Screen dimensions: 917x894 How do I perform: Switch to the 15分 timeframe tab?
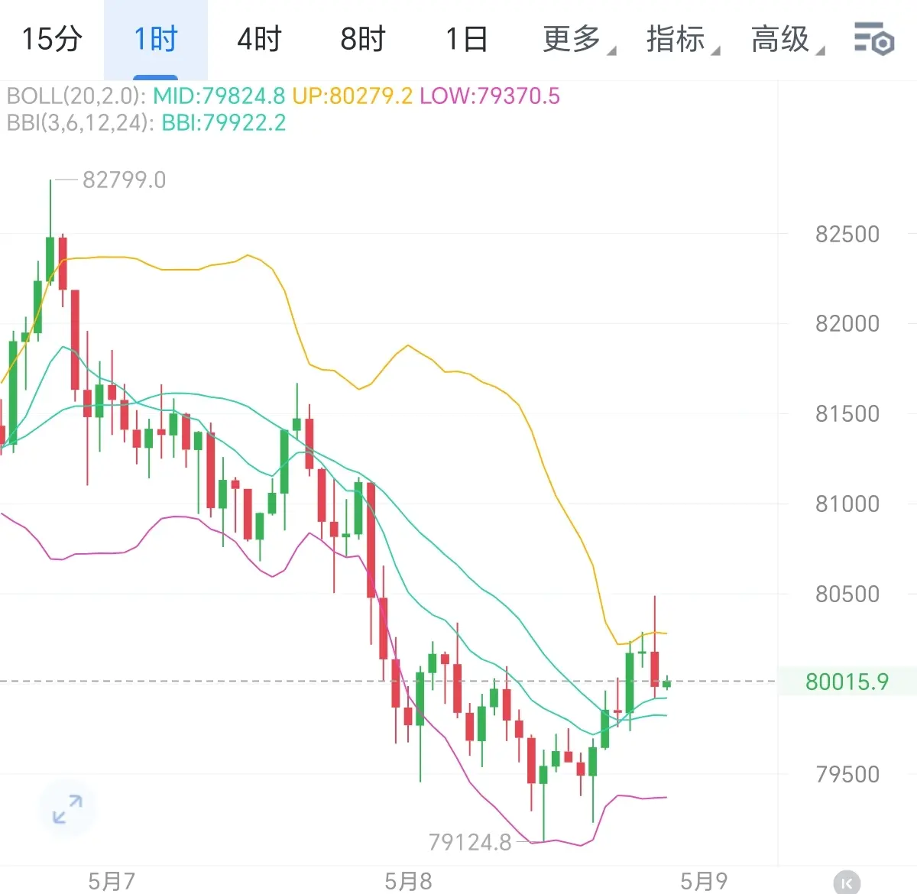tap(52, 39)
